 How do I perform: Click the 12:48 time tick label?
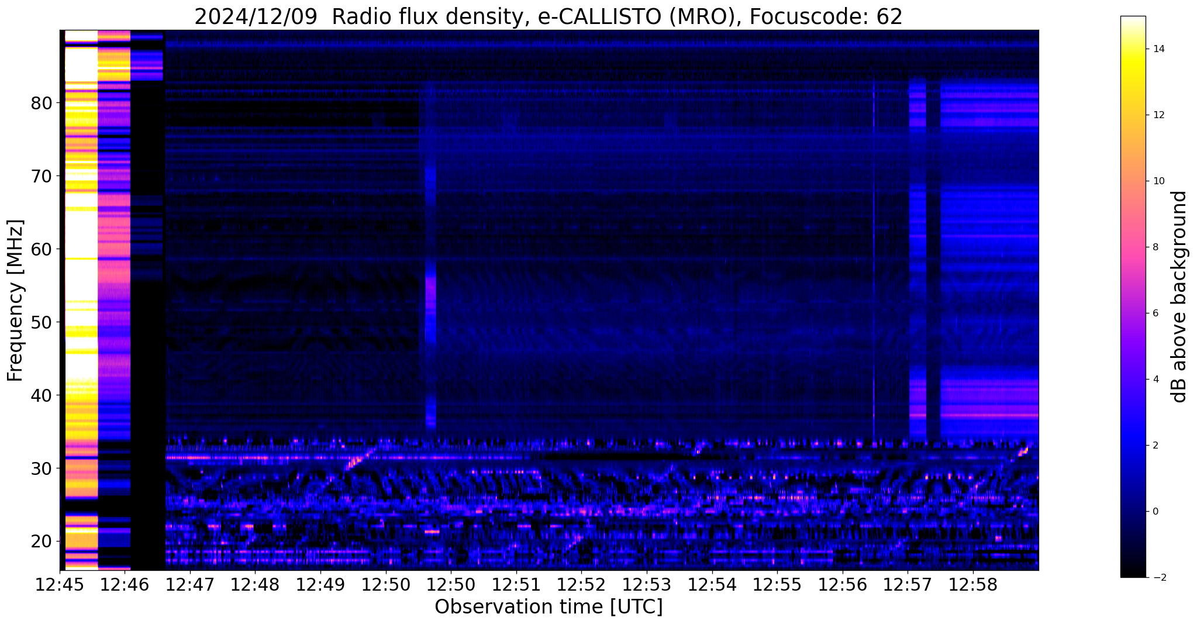(255, 585)
